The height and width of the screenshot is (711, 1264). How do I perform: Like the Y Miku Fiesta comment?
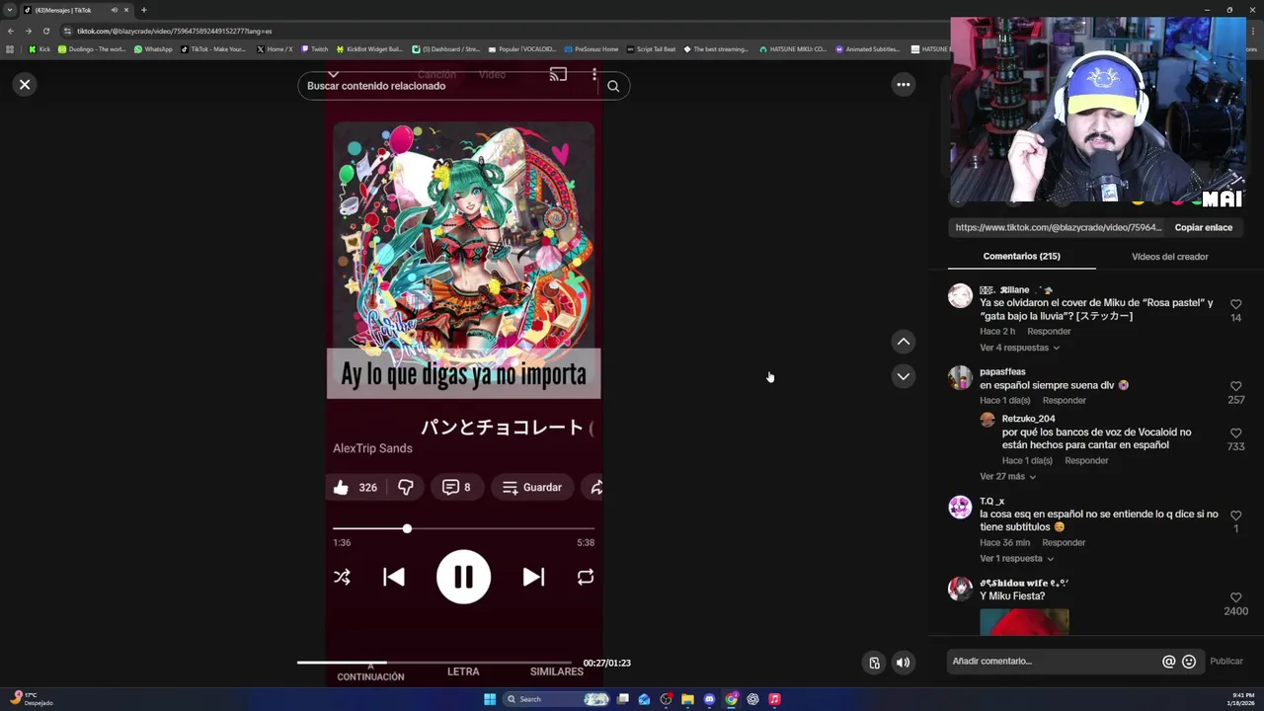click(x=1235, y=597)
